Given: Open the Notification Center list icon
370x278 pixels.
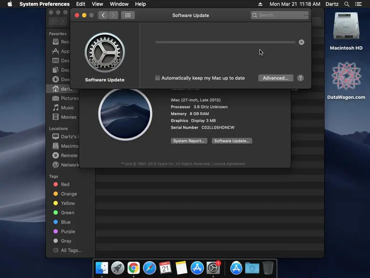Looking at the screenshot, I should [358, 4].
